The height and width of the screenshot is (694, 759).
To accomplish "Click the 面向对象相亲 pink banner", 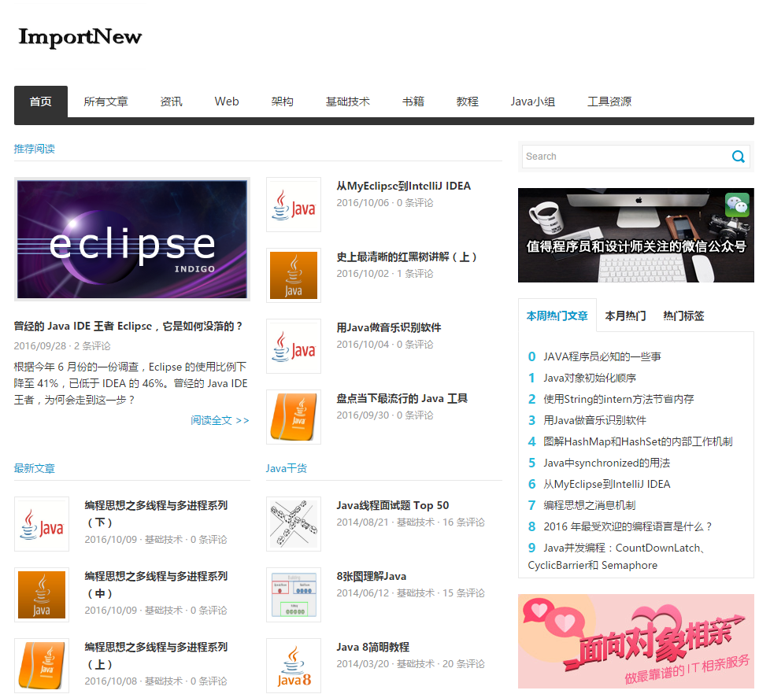I will [635, 641].
